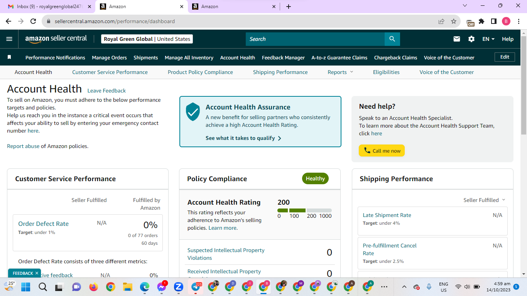Open Chargeback Claims
Screen dimensions: 527x296
(396, 57)
